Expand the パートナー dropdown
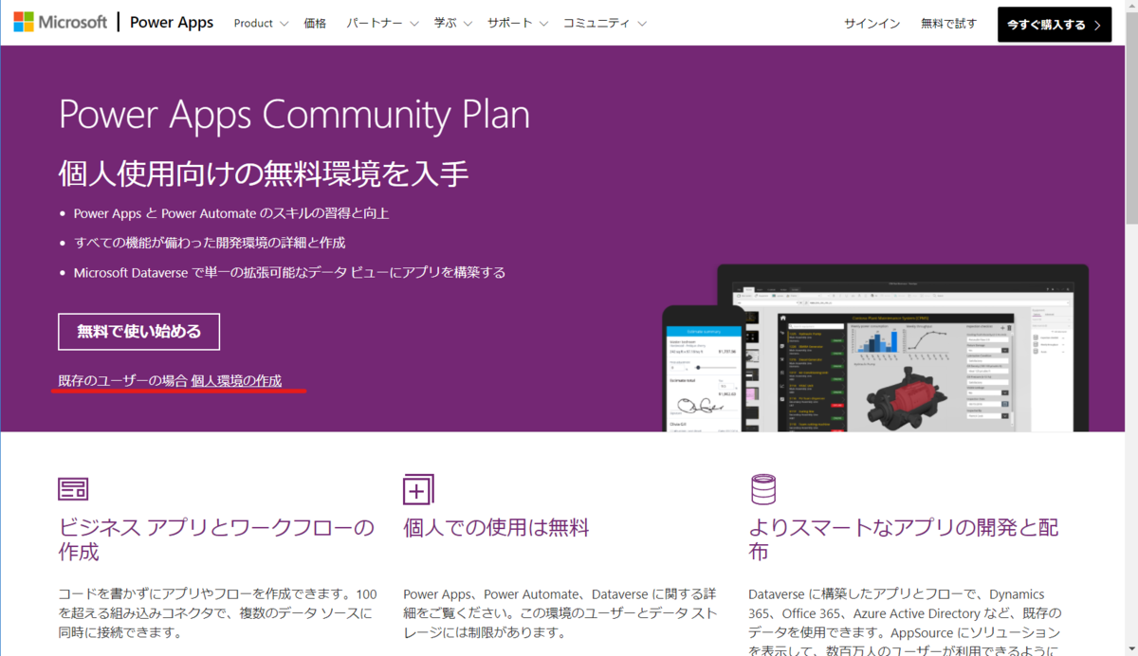The image size is (1138, 656). [x=382, y=24]
